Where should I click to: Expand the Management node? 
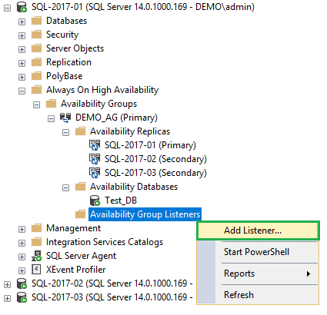coord(22,229)
